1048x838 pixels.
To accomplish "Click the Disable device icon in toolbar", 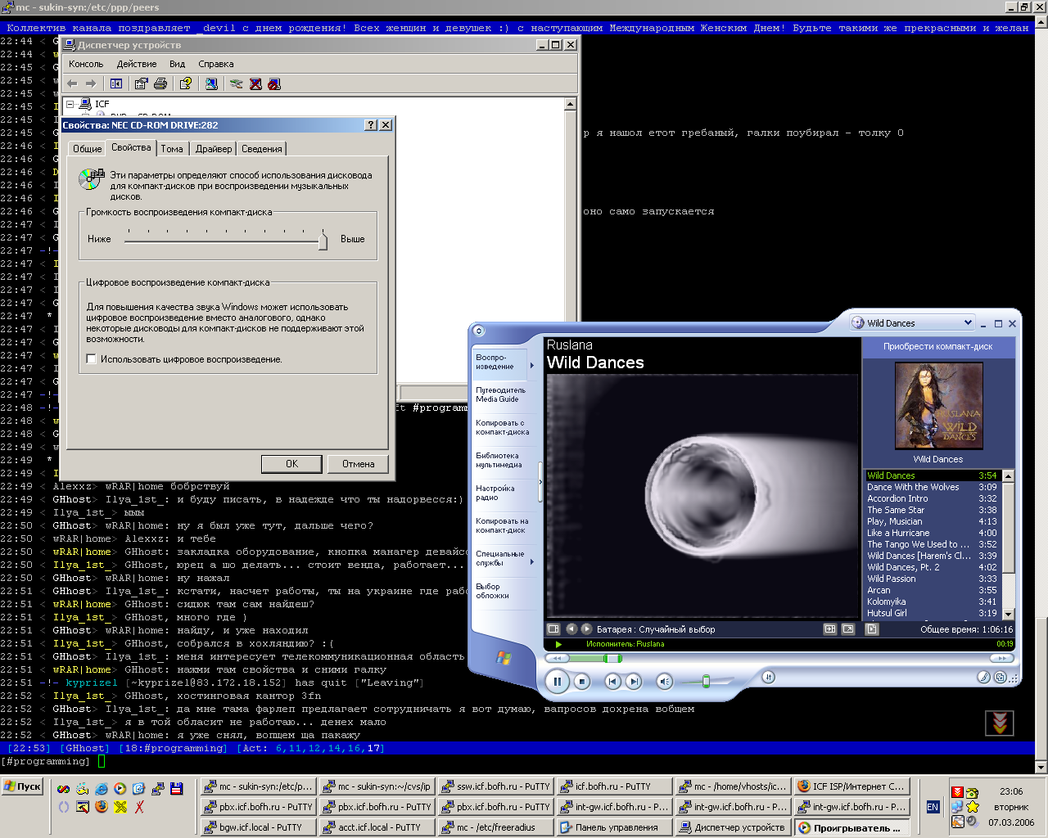I will (274, 83).
